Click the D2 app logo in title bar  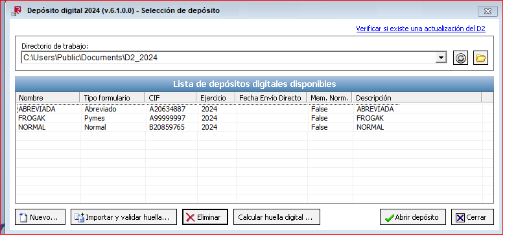[x=16, y=10]
